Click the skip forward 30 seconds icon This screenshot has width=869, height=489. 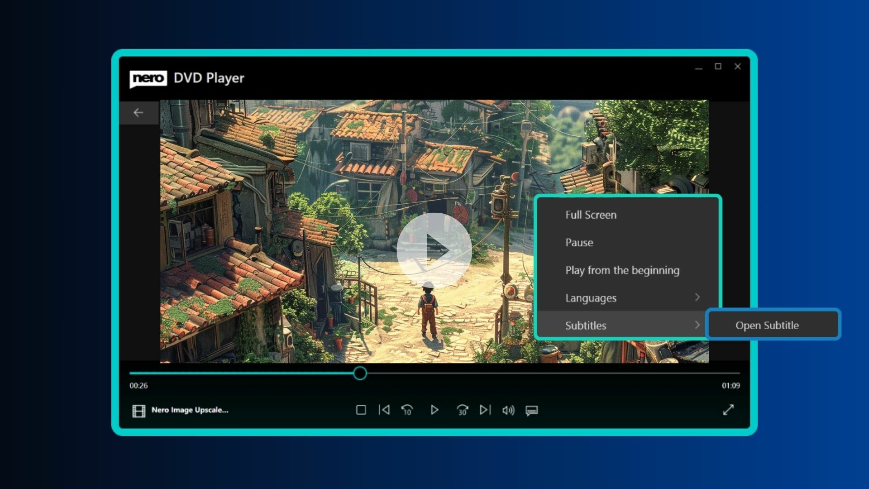tap(463, 410)
